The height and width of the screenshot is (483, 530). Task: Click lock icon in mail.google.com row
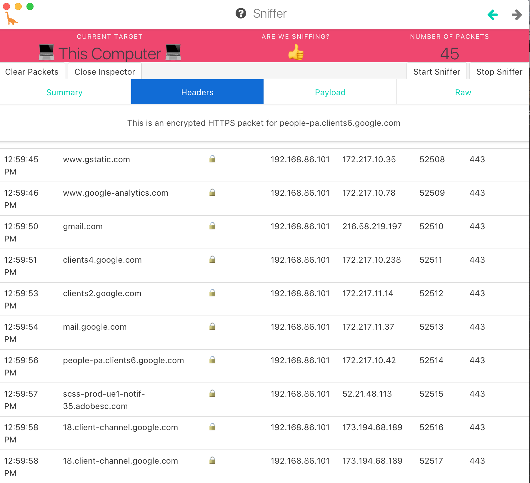coord(212,326)
